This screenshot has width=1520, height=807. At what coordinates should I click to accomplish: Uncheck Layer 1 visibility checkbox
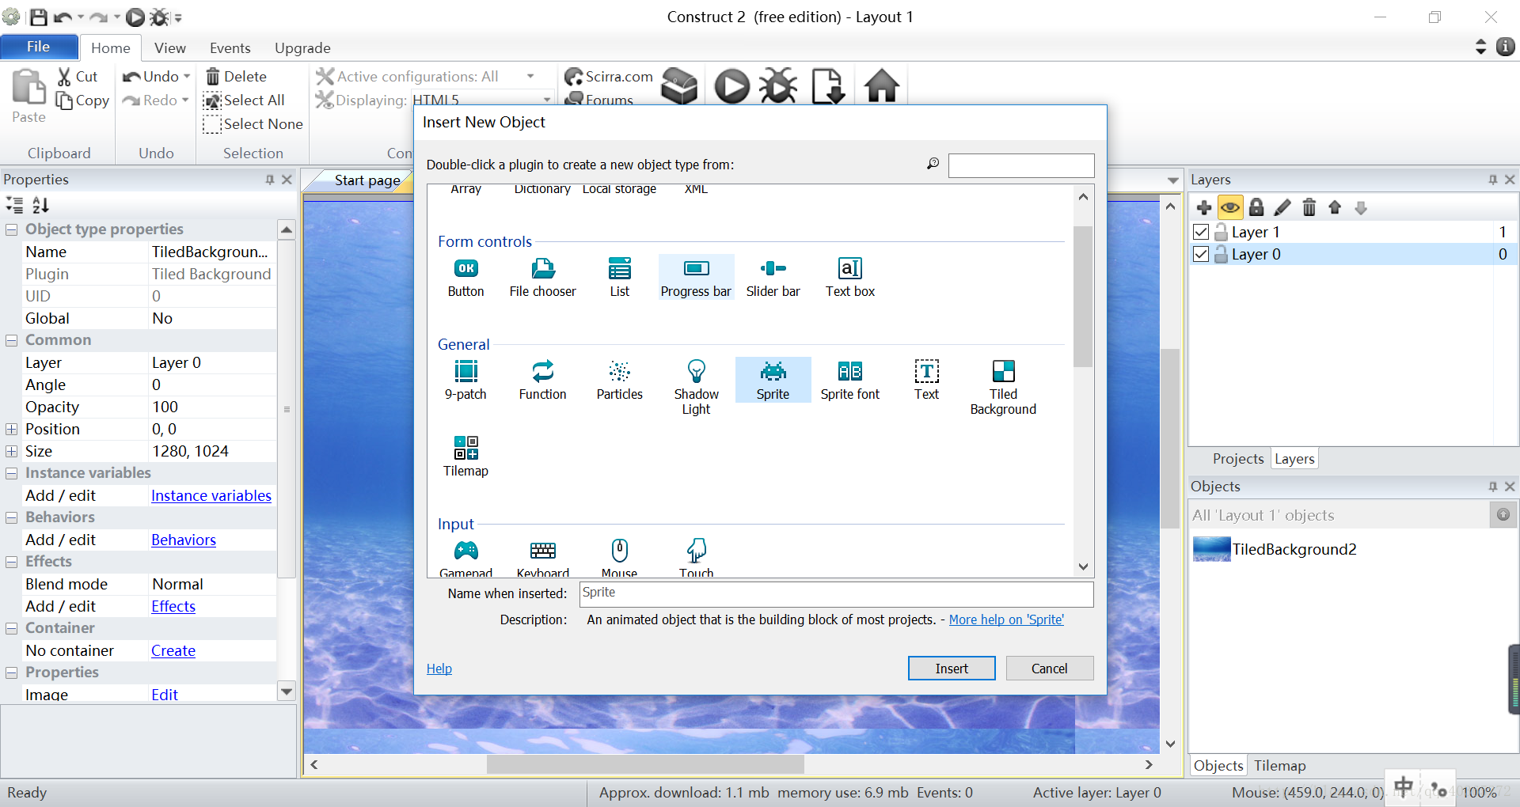pyautogui.click(x=1201, y=232)
